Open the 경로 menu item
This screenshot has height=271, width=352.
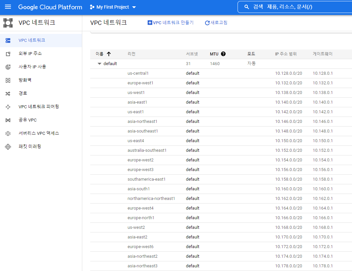[41, 93]
